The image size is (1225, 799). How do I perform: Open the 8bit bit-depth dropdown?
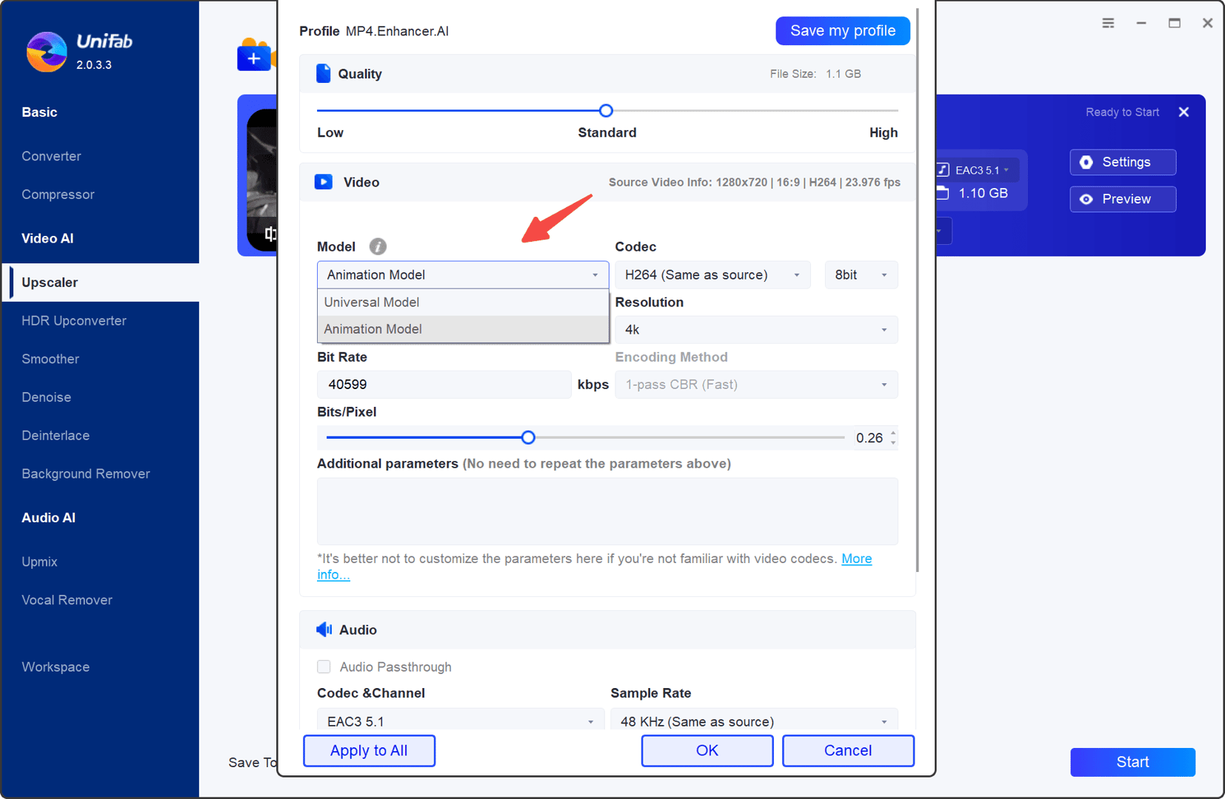(861, 274)
